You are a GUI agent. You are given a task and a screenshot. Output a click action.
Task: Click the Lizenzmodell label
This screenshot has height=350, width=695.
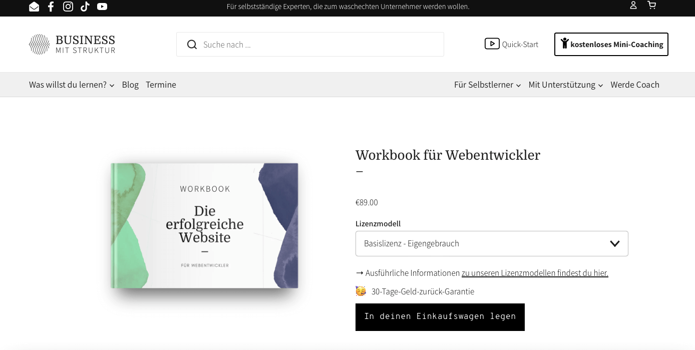[378, 223]
